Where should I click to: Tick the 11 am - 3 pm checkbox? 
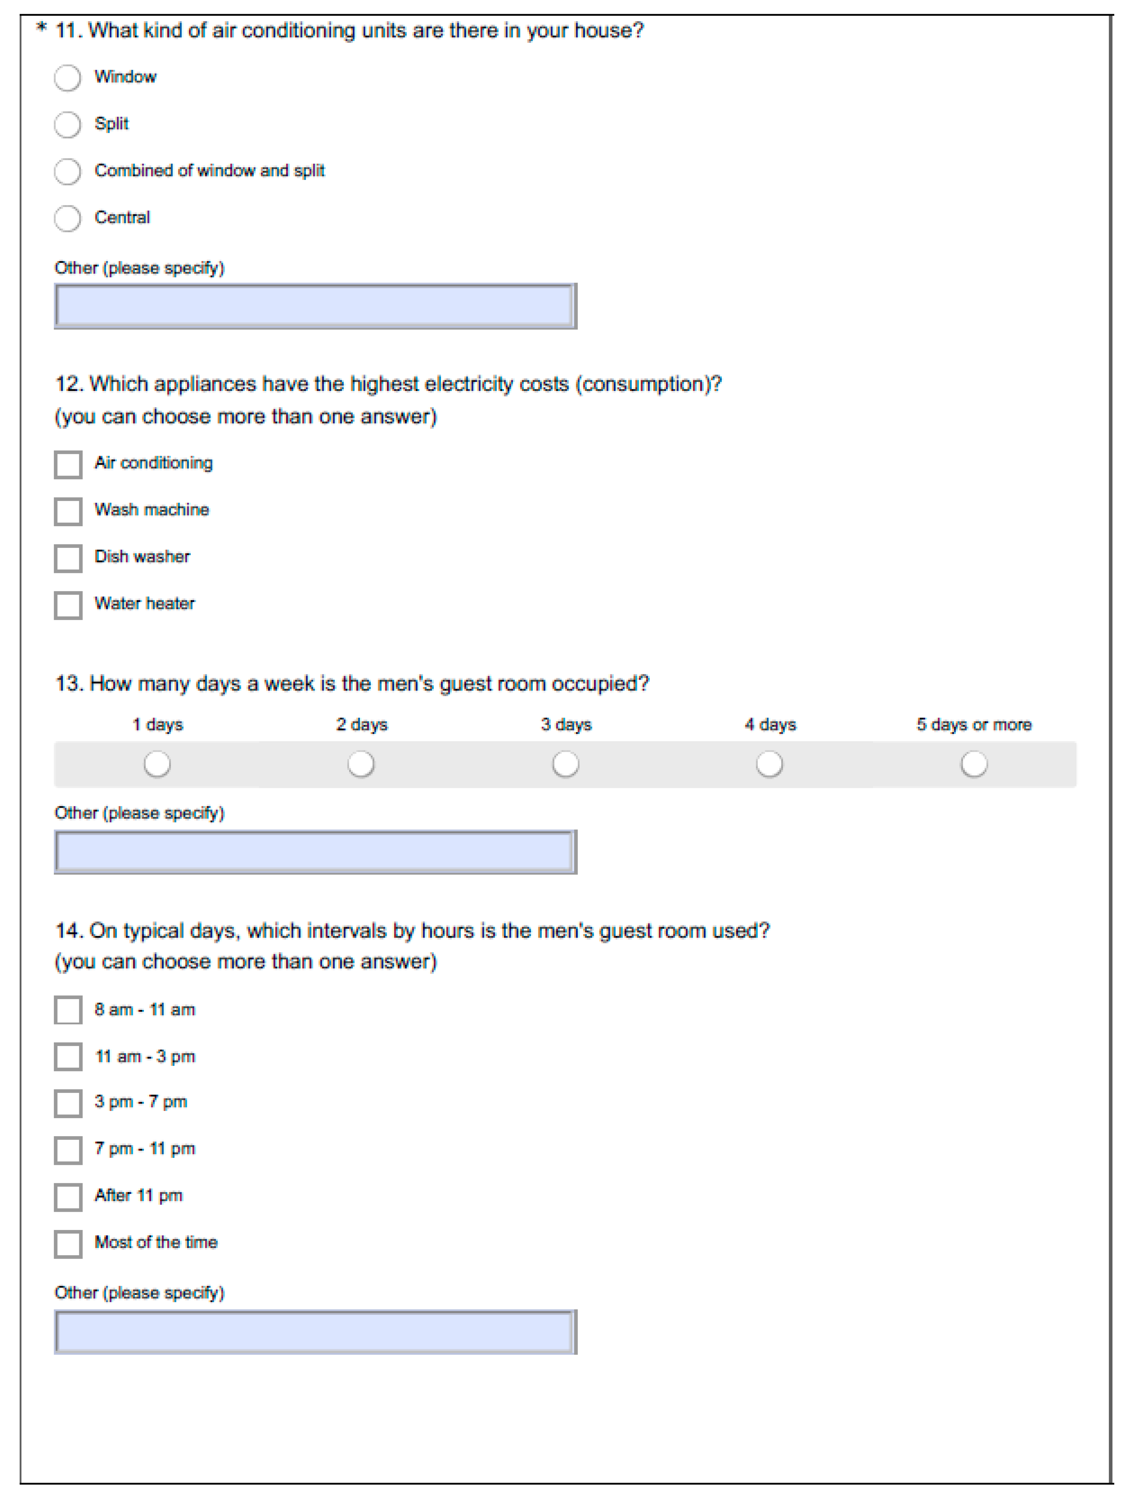[x=68, y=1057]
